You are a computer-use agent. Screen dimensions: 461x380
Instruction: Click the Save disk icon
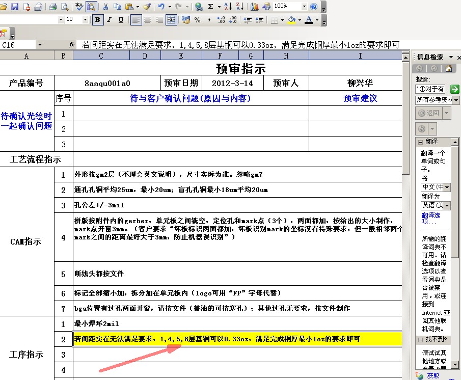pyautogui.click(x=15, y=7)
